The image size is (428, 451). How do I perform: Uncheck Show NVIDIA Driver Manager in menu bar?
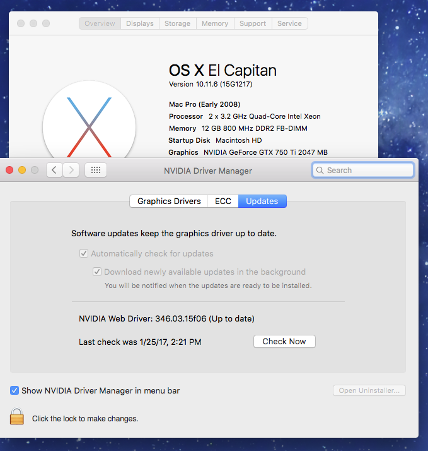(14, 390)
